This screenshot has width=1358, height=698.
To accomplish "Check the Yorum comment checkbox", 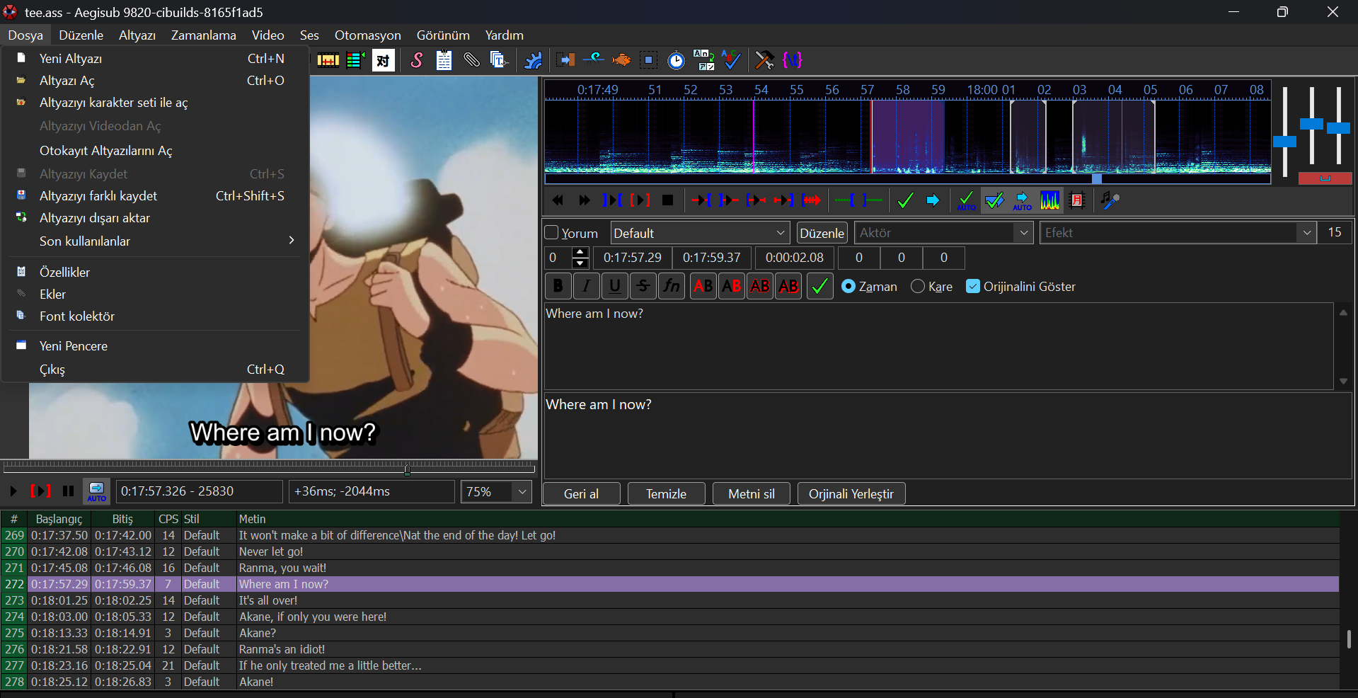I will tap(552, 232).
